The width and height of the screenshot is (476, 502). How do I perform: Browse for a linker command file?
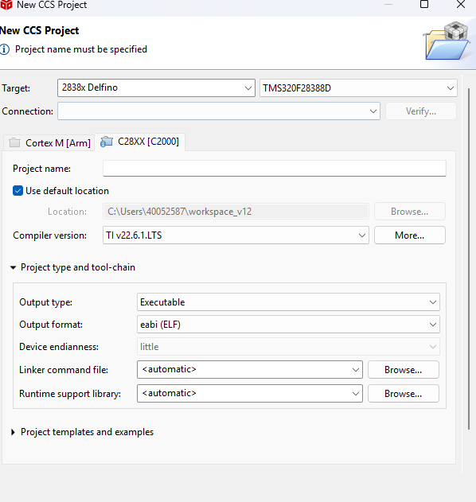[x=404, y=370]
